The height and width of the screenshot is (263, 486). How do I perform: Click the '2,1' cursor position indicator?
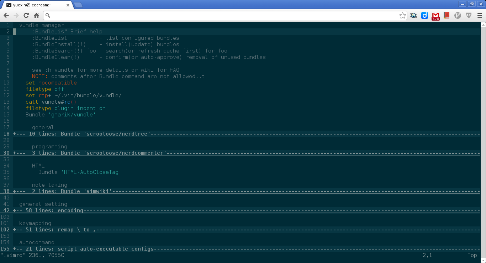tap(427, 255)
